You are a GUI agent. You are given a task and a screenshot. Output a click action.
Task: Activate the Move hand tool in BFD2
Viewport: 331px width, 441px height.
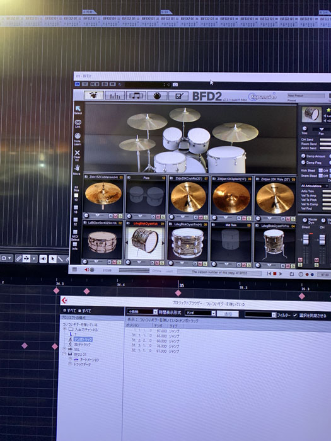tap(77, 169)
